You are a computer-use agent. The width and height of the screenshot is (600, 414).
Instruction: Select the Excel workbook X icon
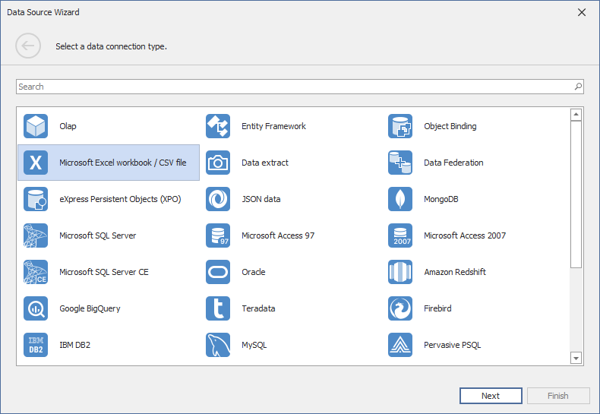click(36, 163)
